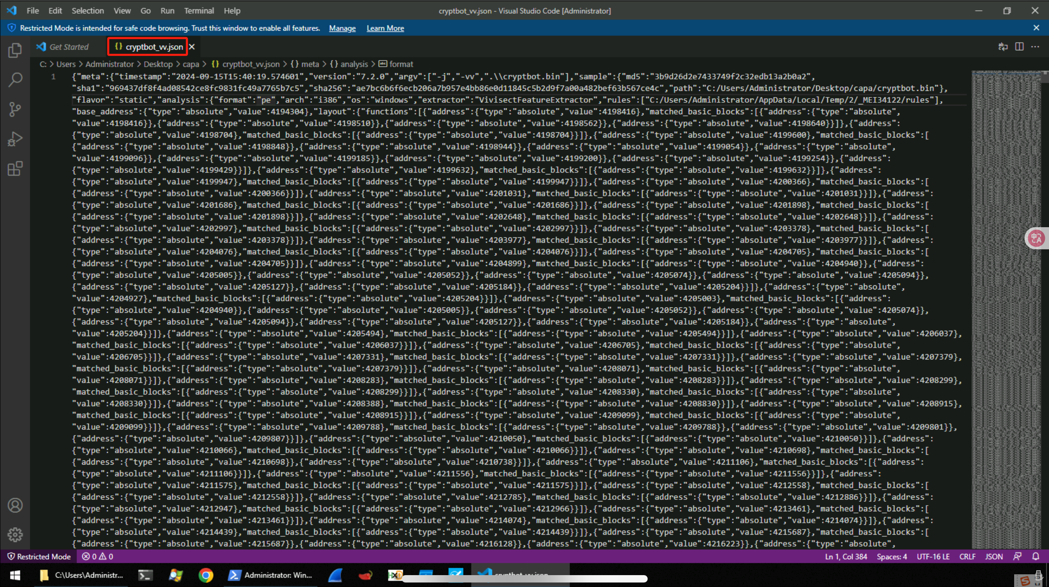Click the Manage link in banner
This screenshot has width=1049, height=587.
pos(342,28)
